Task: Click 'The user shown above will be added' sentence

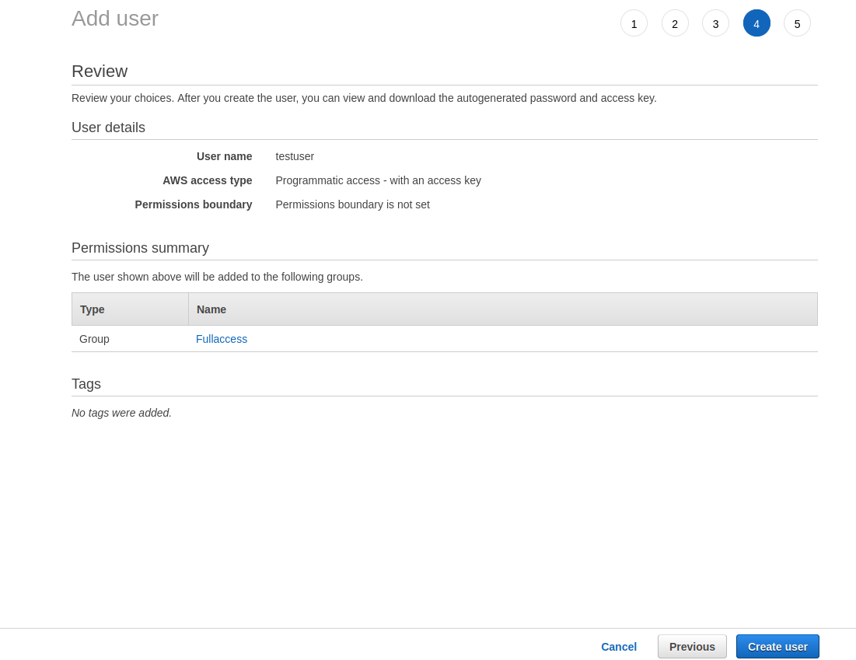Action: [217, 277]
